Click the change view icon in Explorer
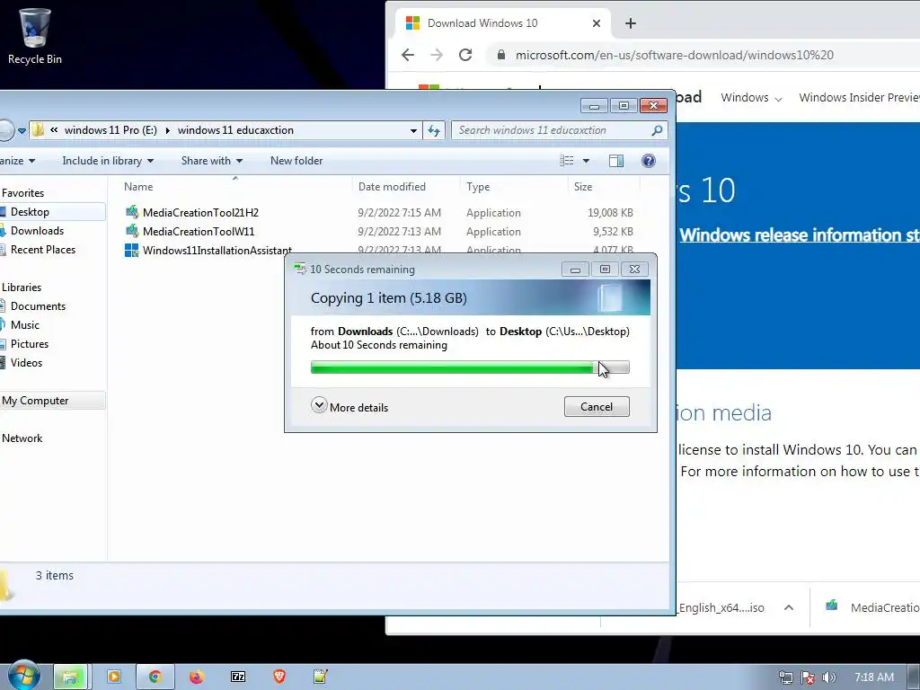This screenshot has width=920, height=690. tap(567, 161)
